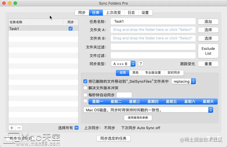Select the 全局 sub-tab

pyautogui.click(x=123, y=73)
